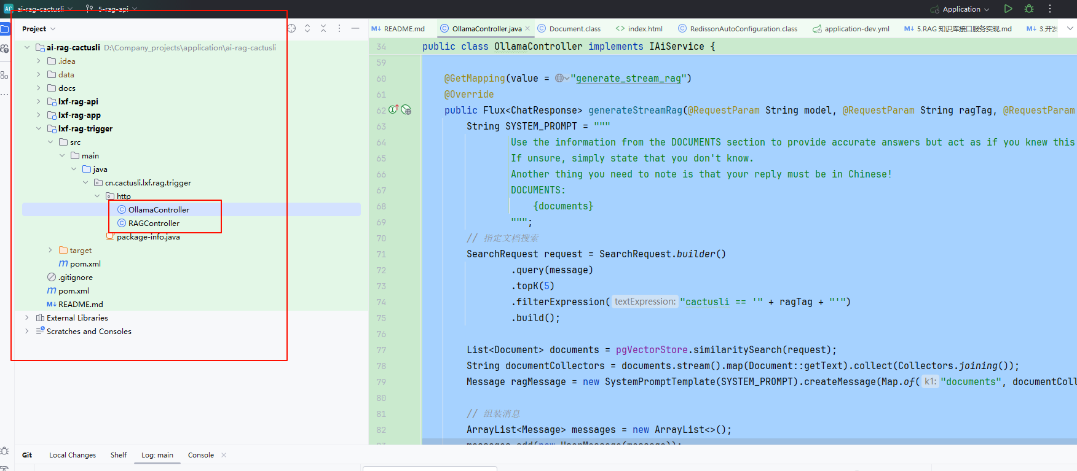The width and height of the screenshot is (1077, 471).
Task: Follow the "generate_stream_rag" mapping link
Action: pos(628,78)
